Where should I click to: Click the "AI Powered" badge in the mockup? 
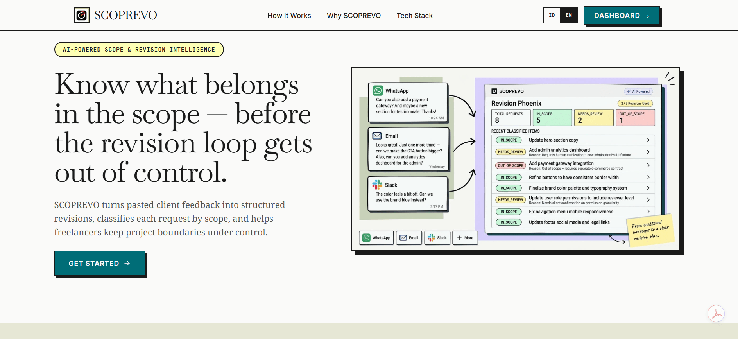coord(638,91)
